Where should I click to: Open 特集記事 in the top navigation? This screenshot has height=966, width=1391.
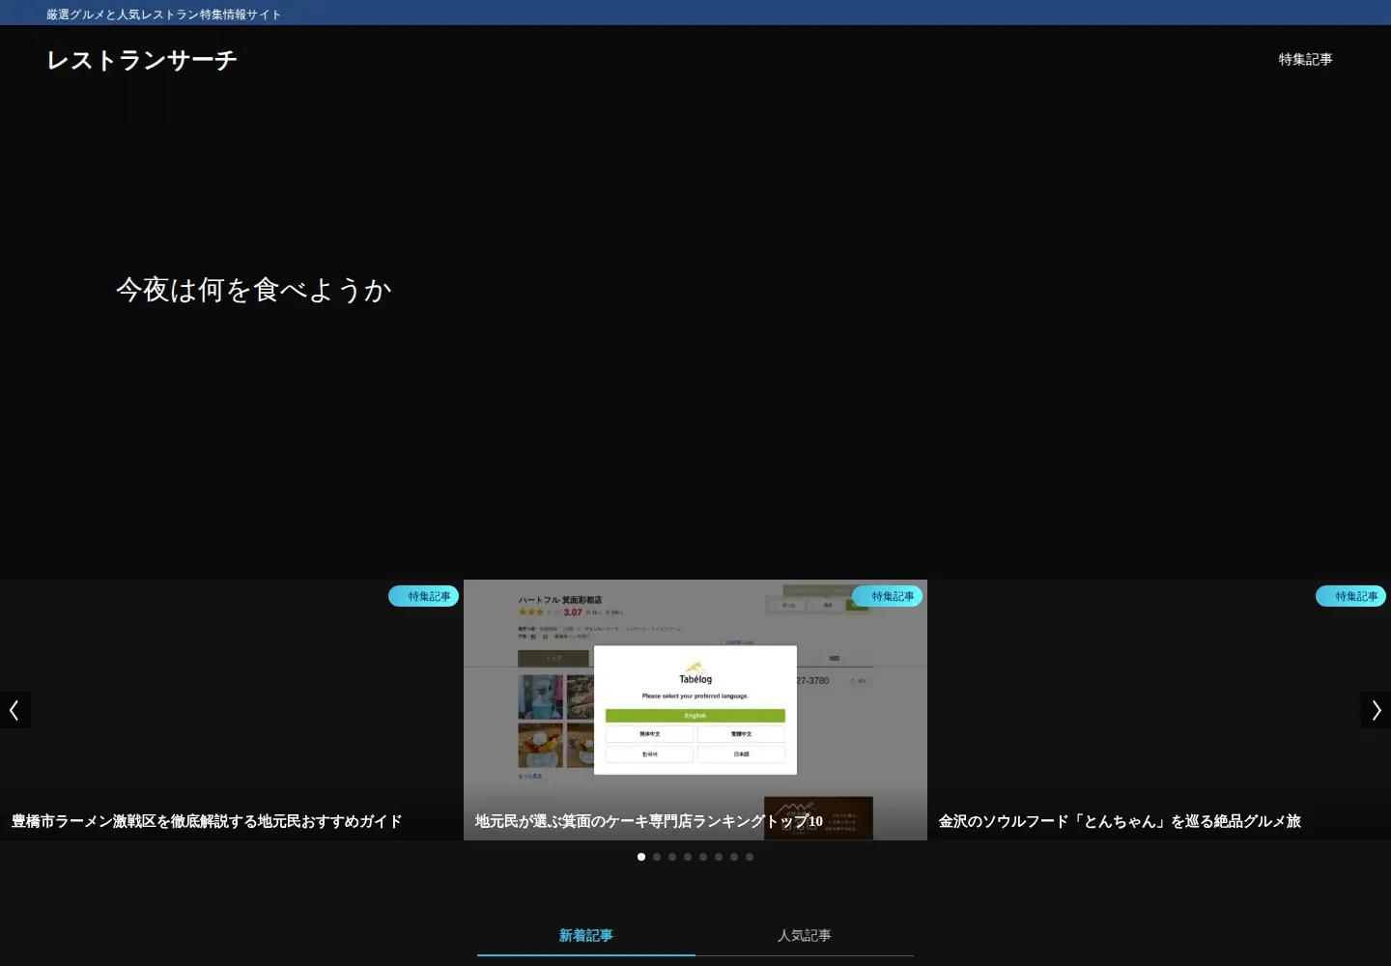click(x=1305, y=59)
